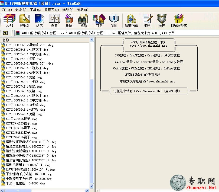Click file icon of HDTIIGH4523辊子.dwg
219x192 pixels.
click(x=3, y=123)
